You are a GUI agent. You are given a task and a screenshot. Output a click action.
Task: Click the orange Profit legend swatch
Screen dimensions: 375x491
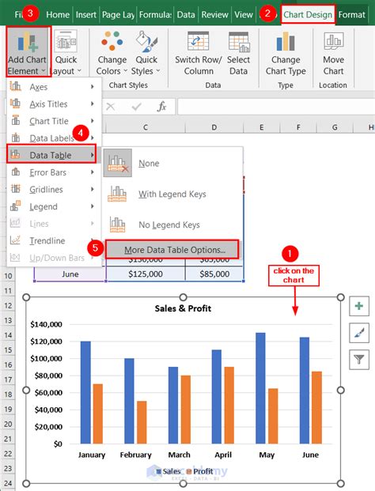[x=189, y=471]
